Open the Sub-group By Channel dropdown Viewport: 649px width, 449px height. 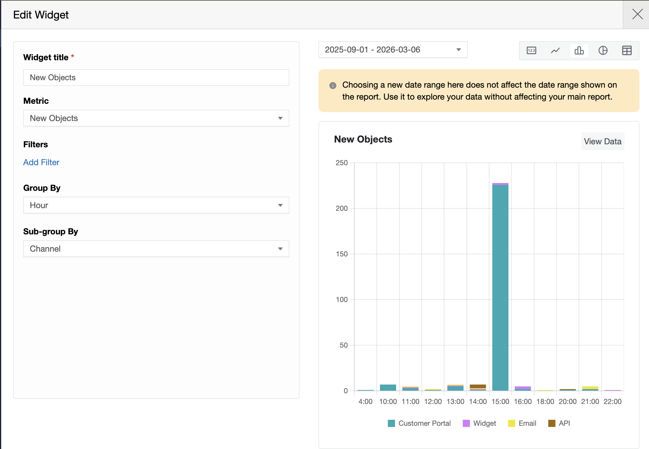pyautogui.click(x=156, y=249)
